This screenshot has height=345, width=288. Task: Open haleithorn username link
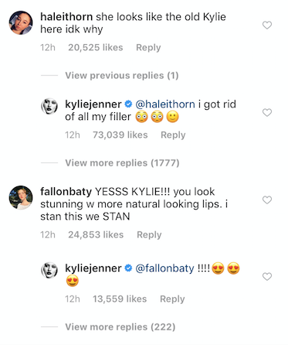66,17
